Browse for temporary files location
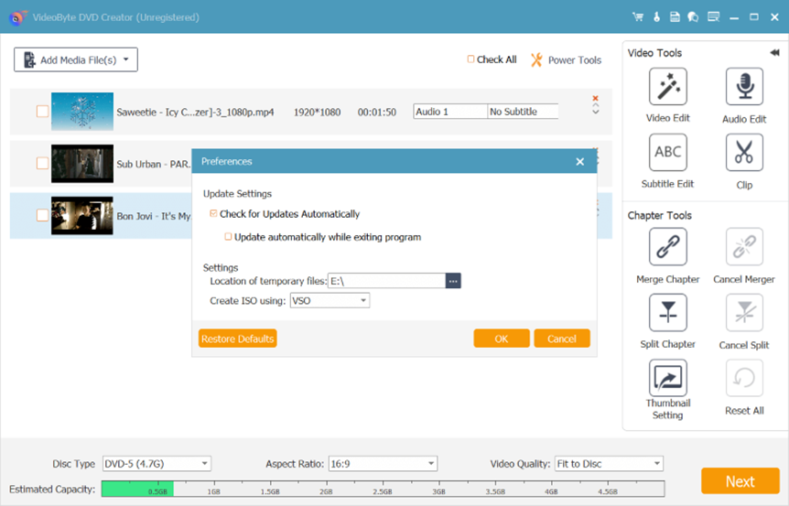 pyautogui.click(x=453, y=281)
